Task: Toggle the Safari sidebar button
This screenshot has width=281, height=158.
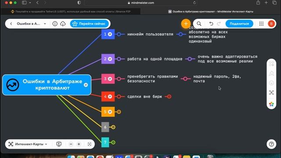Action: (x=24, y=3)
